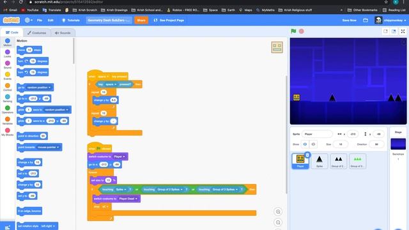409x230 pixels.
Task: Select the Operators block category
Action: tap(8, 109)
